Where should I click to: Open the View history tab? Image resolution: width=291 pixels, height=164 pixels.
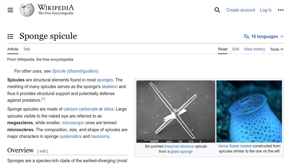click(x=254, y=49)
